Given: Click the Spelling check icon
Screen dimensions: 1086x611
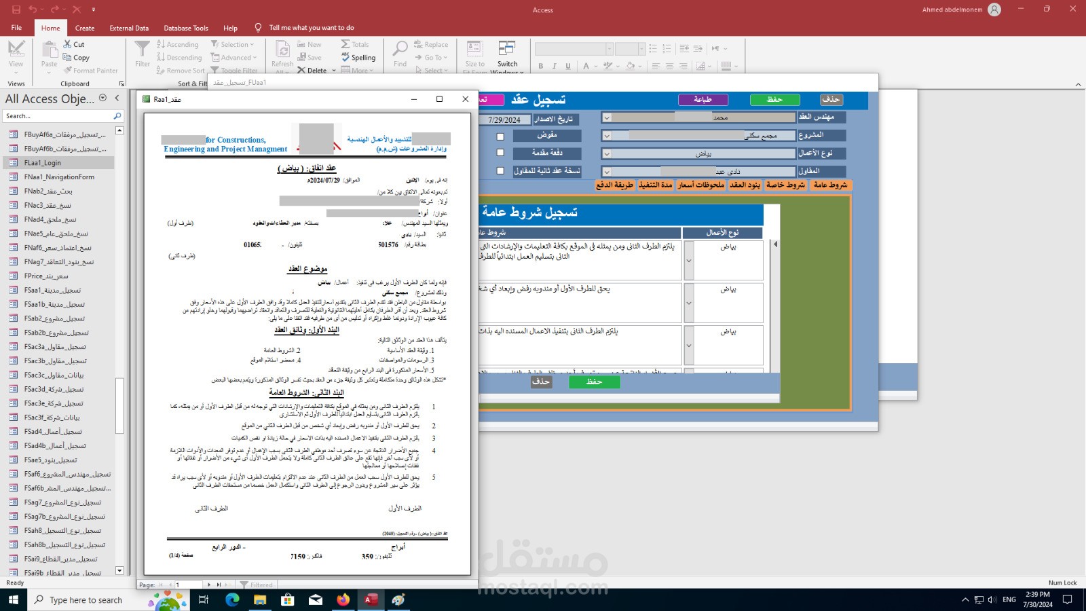Looking at the screenshot, I should point(345,58).
